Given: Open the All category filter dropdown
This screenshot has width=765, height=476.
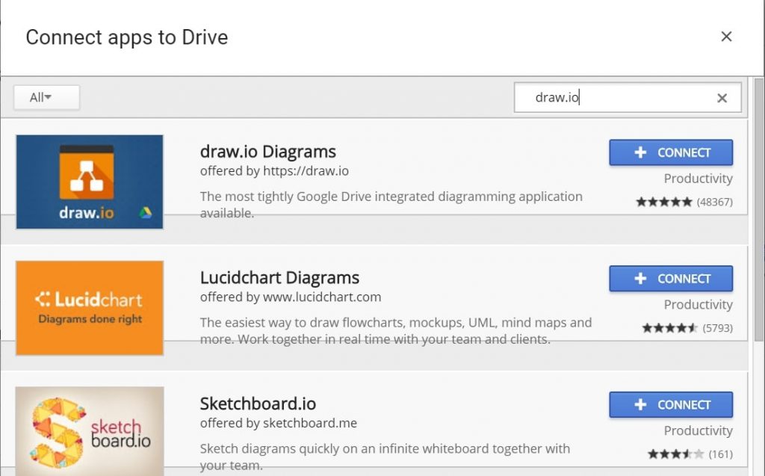Looking at the screenshot, I should [47, 98].
